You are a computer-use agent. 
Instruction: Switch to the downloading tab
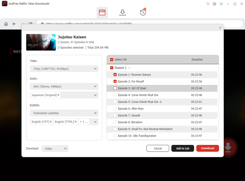pos(122,12)
